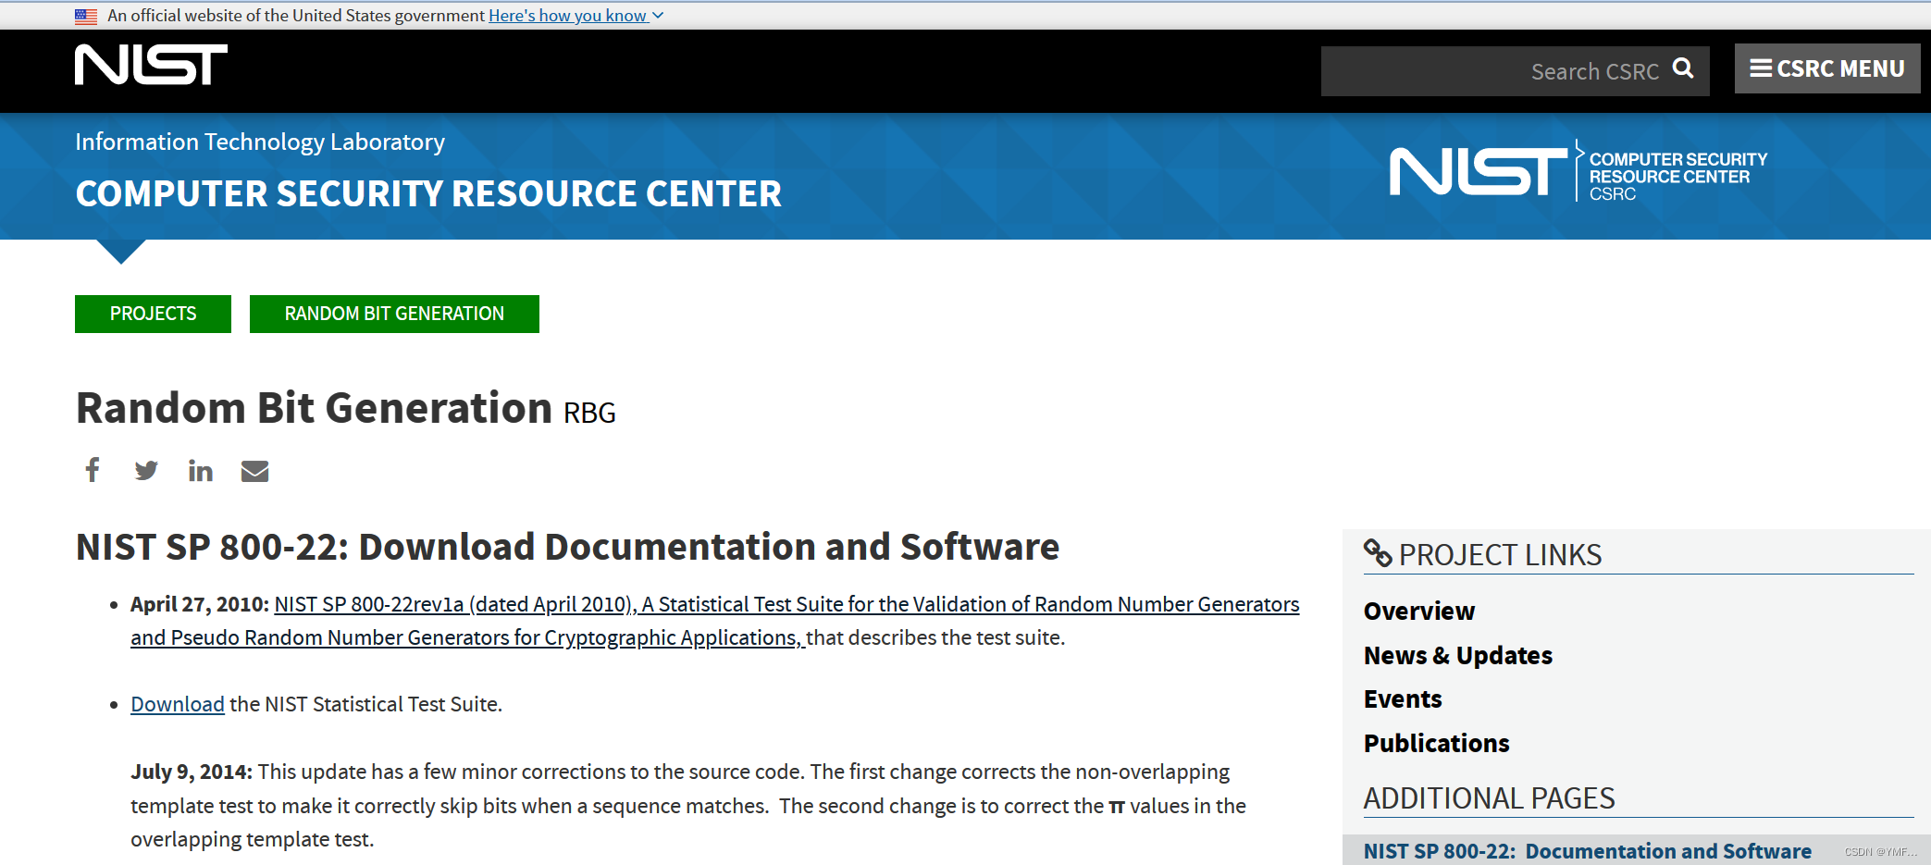Click the "July 9, 2014:" update text
The height and width of the screenshot is (865, 1931).
[x=191, y=772]
